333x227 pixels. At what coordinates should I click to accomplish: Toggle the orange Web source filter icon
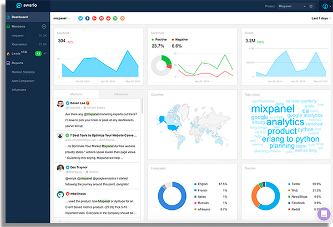point(122,18)
